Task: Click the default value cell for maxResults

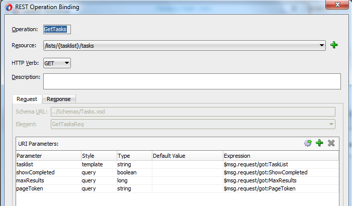Action: 188,180
